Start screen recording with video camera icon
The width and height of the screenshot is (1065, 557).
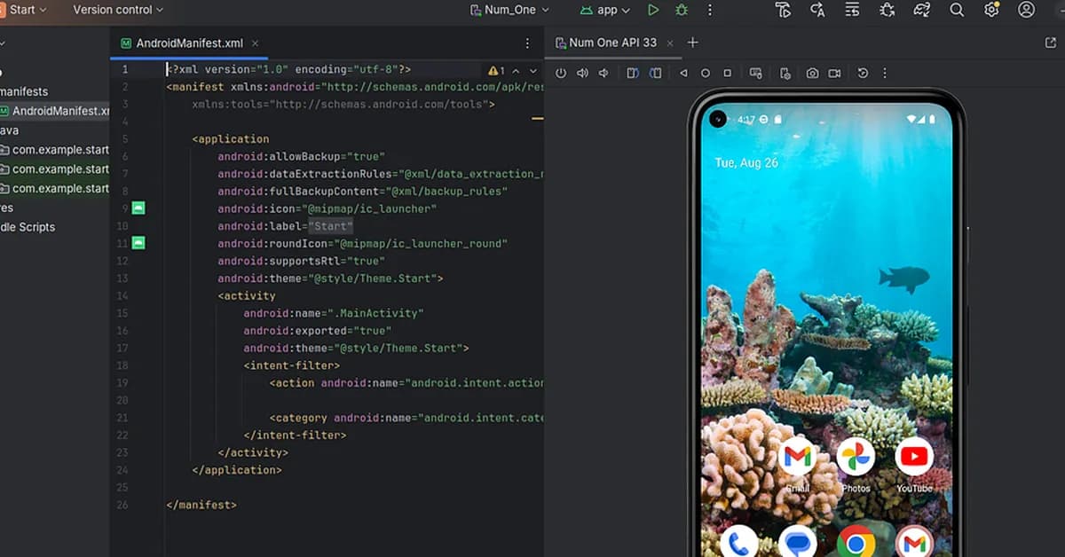click(x=835, y=74)
